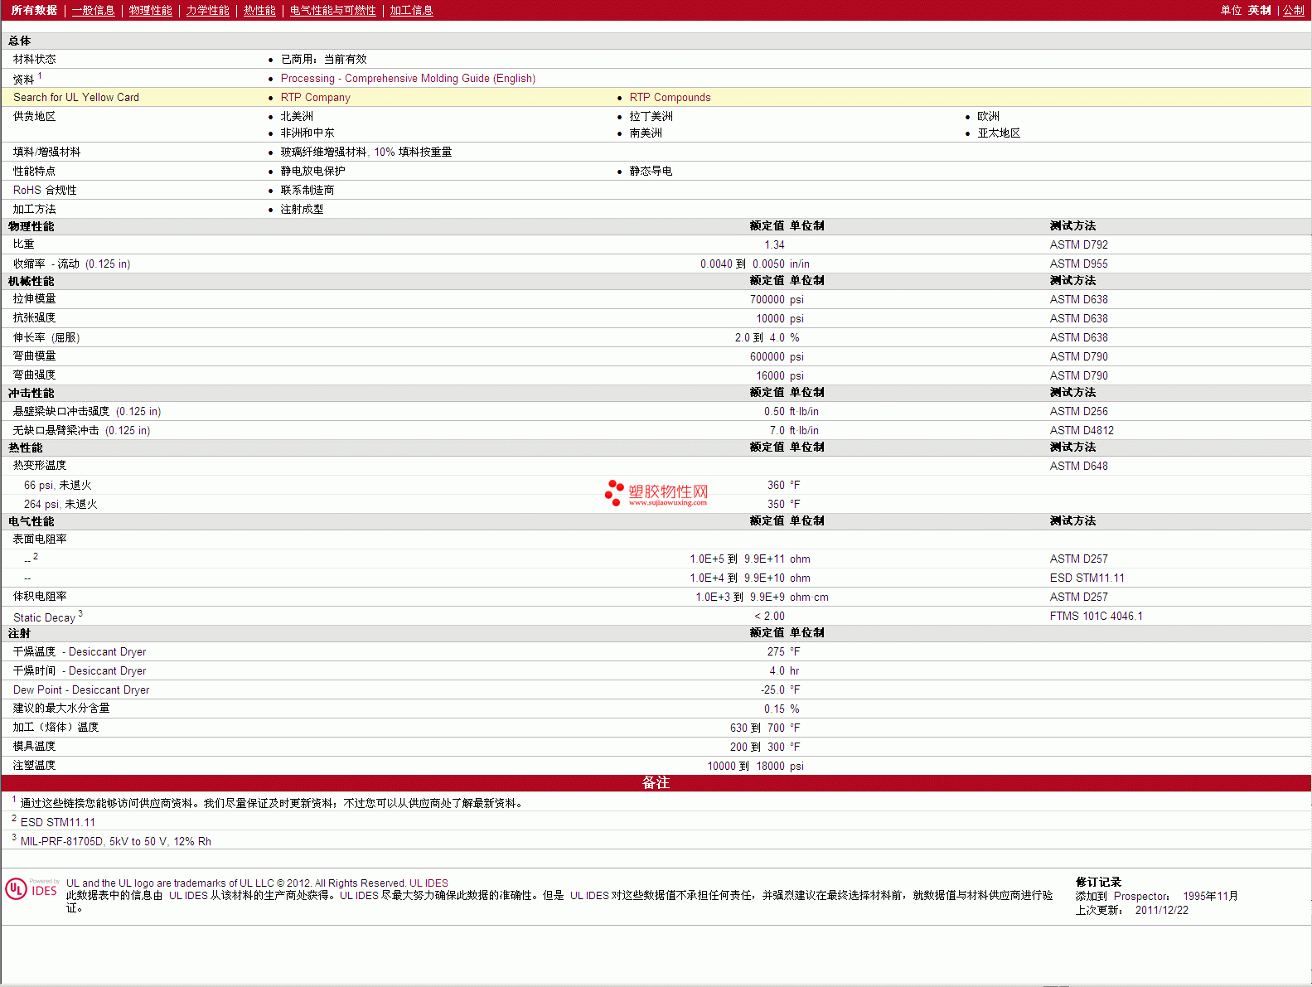This screenshot has width=1312, height=987.
Task: Go to the 物理性能 tab
Action: (x=150, y=10)
